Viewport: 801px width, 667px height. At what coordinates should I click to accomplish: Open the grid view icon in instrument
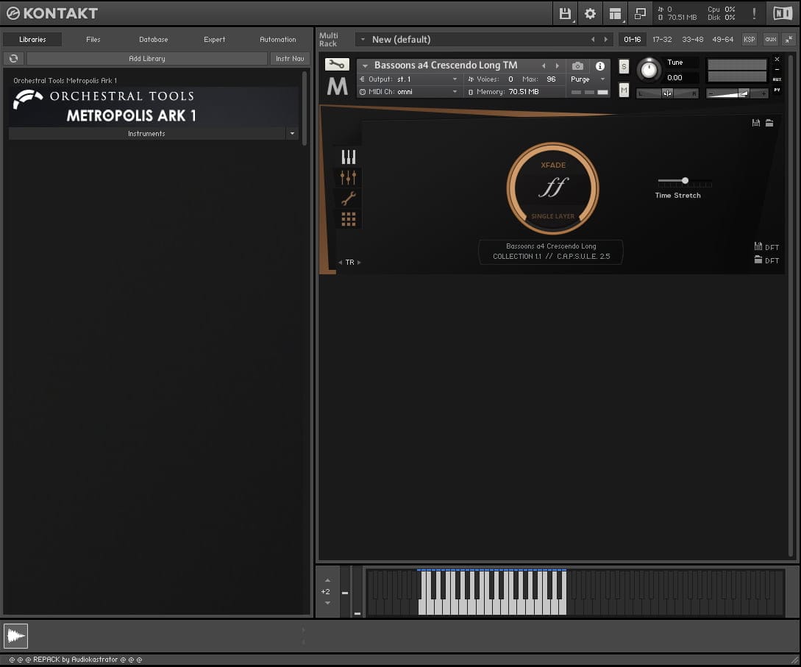click(349, 219)
